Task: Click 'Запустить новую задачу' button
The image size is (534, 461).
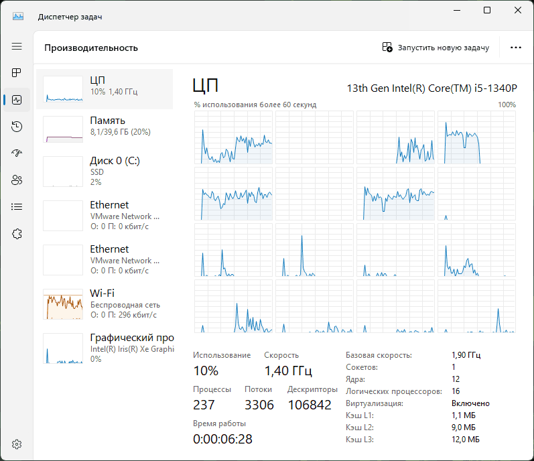Action: pos(436,48)
